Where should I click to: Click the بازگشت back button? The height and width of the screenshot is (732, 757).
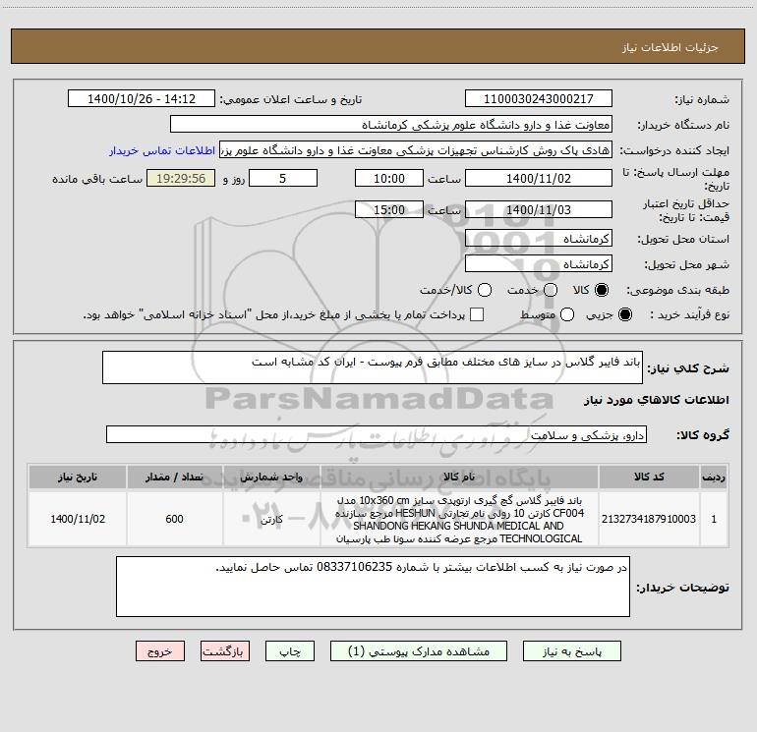click(x=225, y=651)
